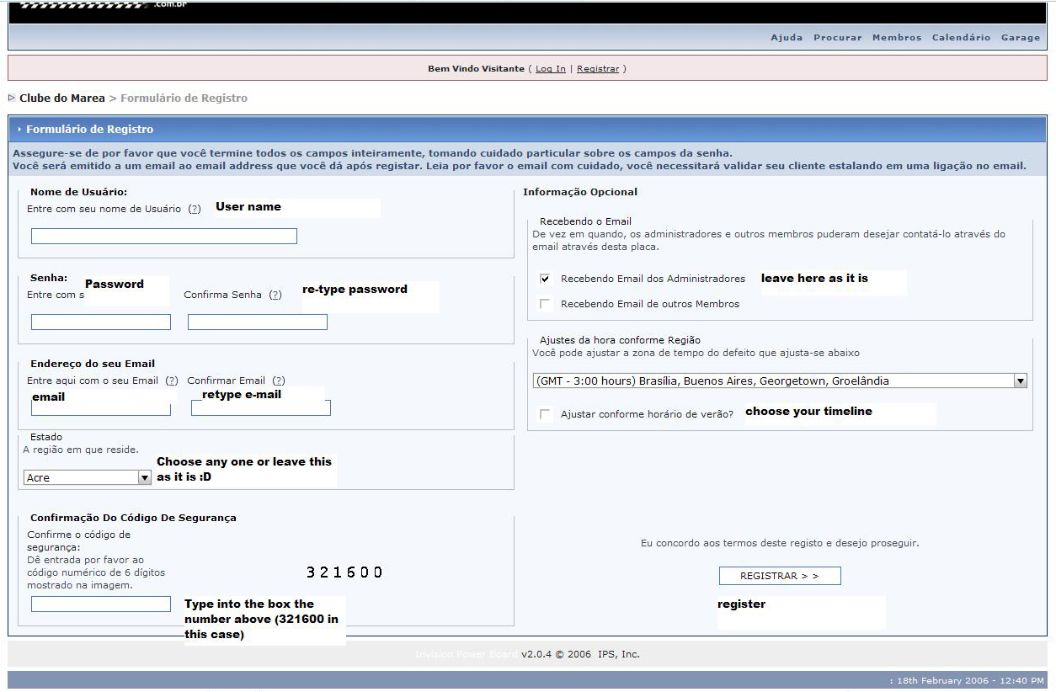Check 'Ajustar conforme horário de verão' box
The width and height of the screenshot is (1056, 692).
546,414
